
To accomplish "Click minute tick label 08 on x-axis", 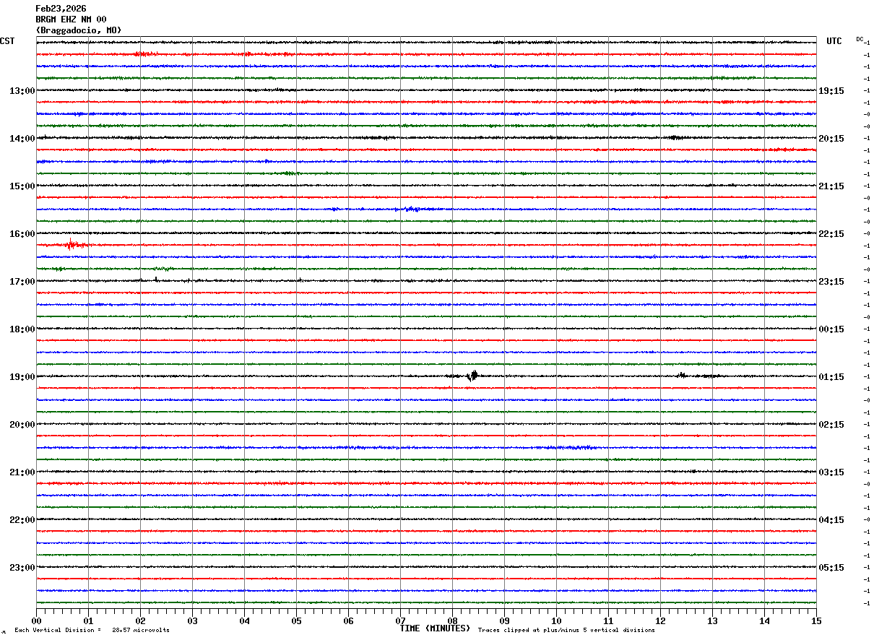I will [452, 621].
